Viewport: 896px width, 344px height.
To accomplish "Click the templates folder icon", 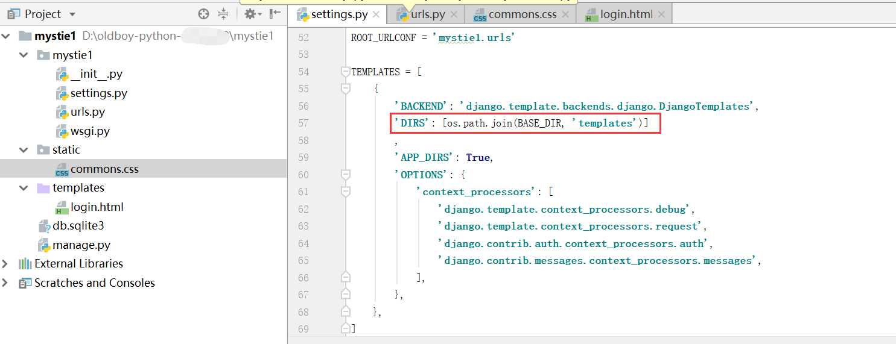I will [43, 188].
